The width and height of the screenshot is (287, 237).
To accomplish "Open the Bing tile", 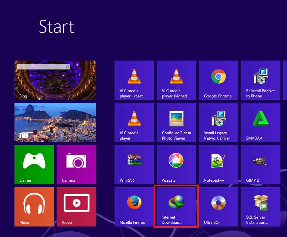I will tap(55, 80).
